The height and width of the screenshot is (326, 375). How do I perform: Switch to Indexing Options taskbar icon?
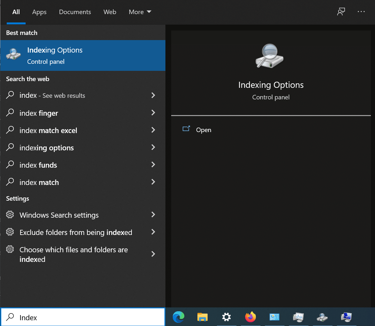[x=322, y=317]
